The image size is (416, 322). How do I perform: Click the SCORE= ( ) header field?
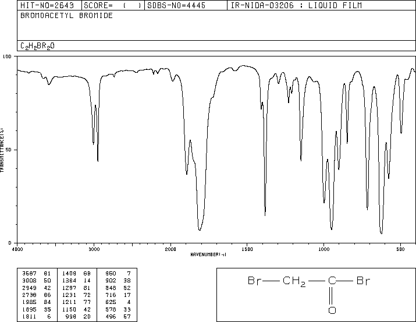coord(113,5)
